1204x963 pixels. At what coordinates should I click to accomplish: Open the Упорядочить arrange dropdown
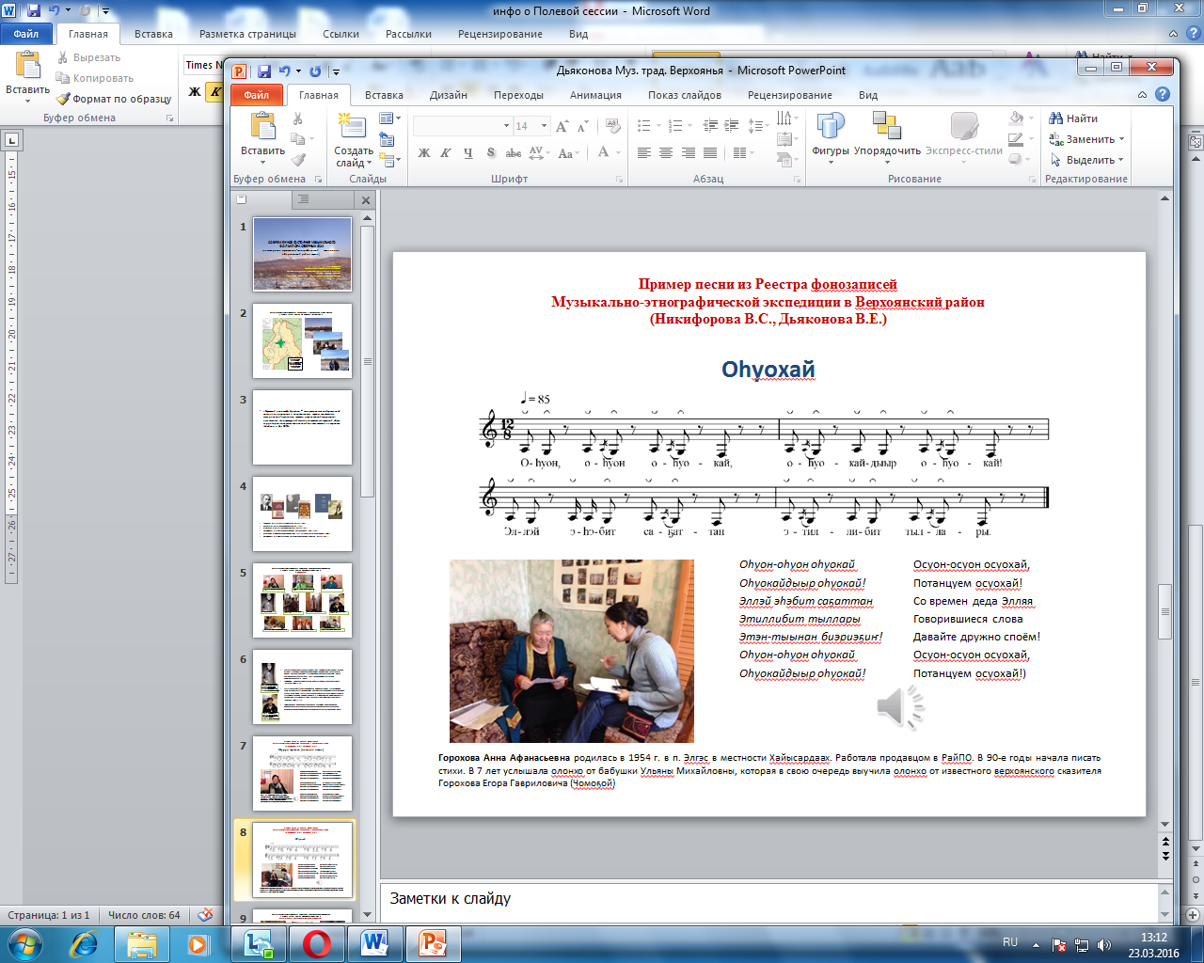(x=887, y=138)
